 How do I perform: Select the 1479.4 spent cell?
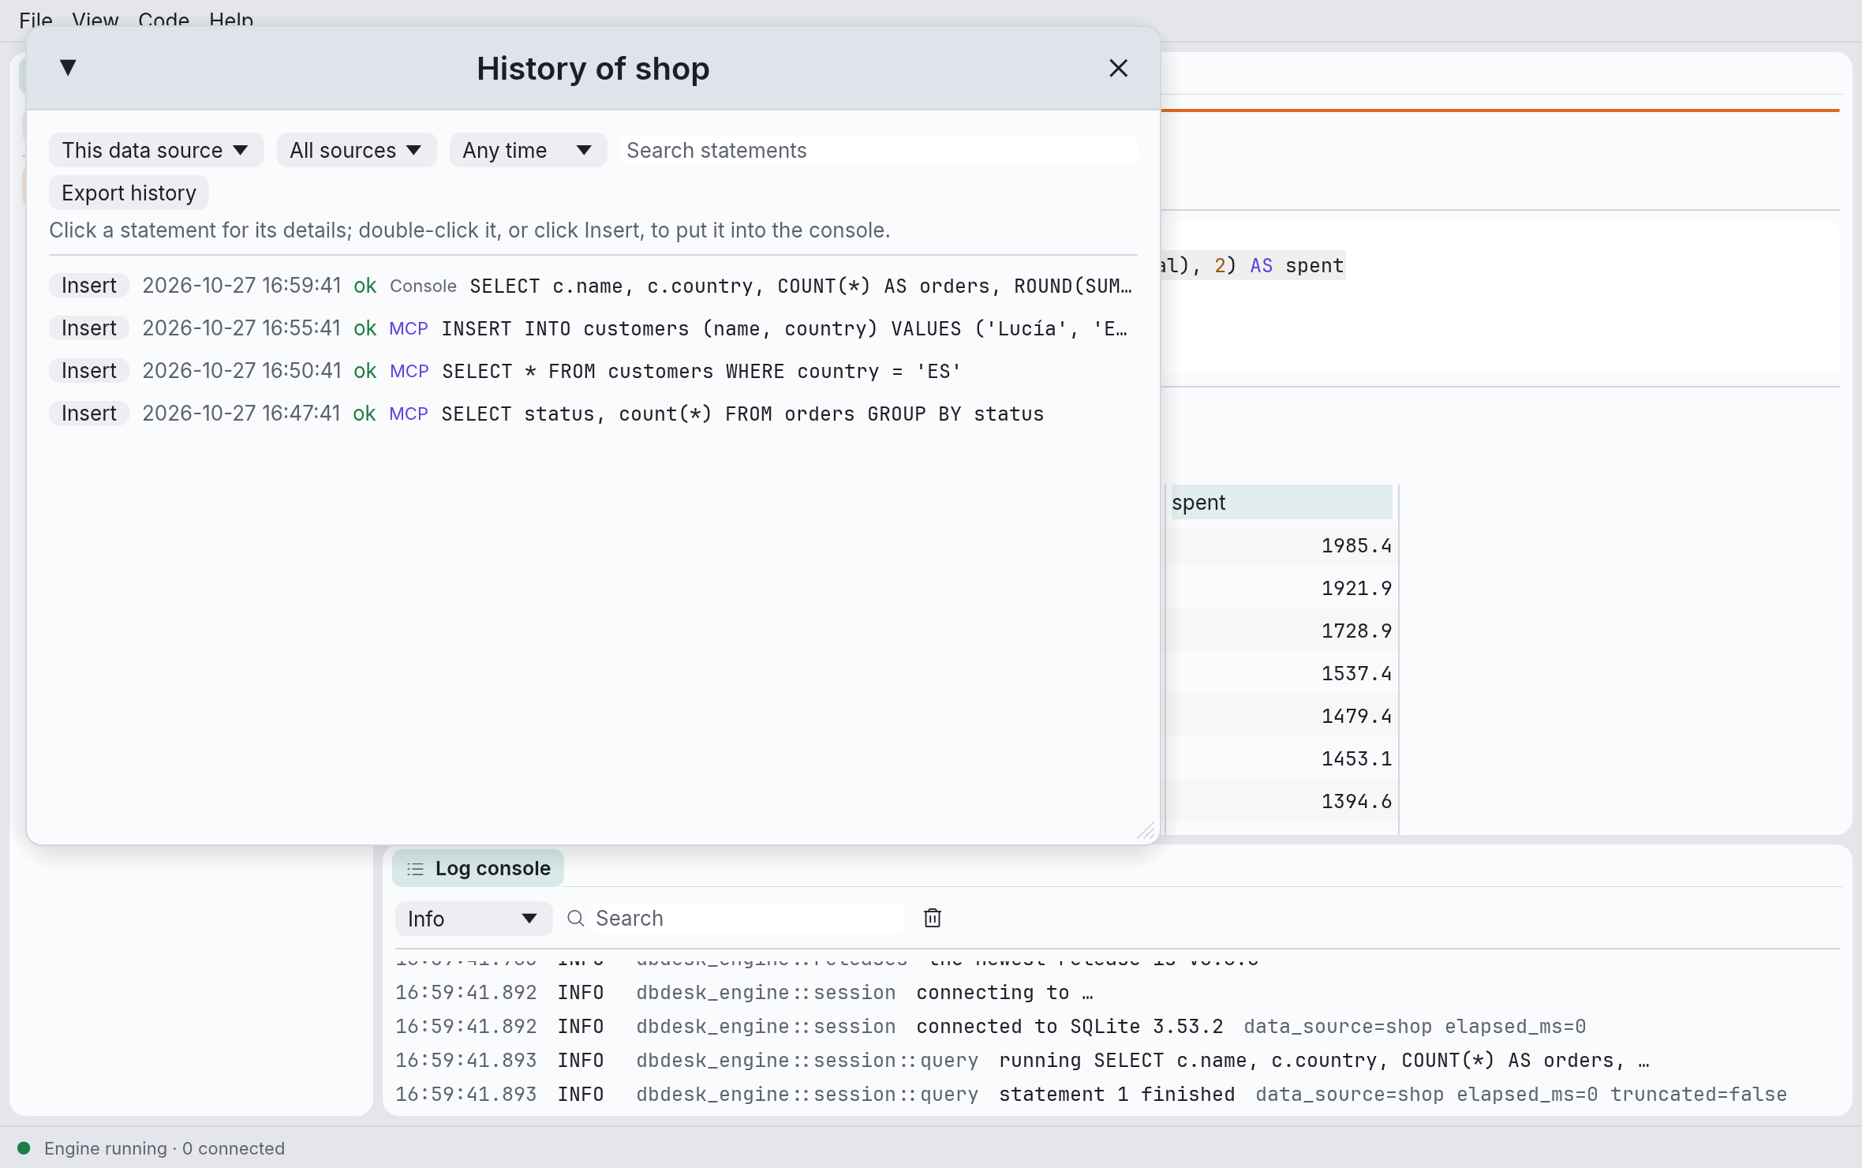coord(1281,716)
